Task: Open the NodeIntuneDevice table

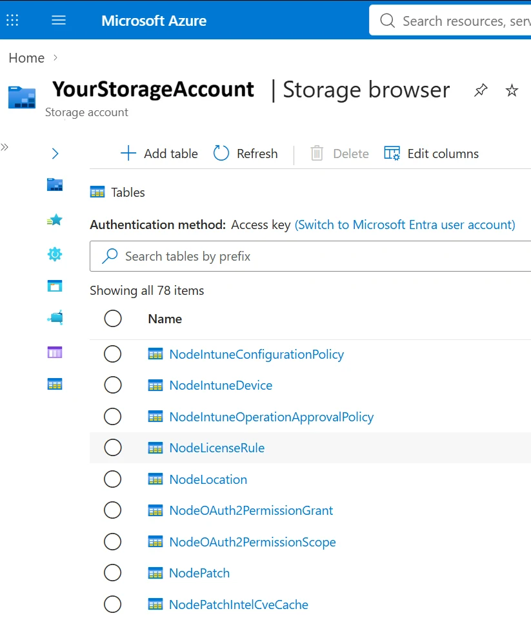Action: point(221,385)
